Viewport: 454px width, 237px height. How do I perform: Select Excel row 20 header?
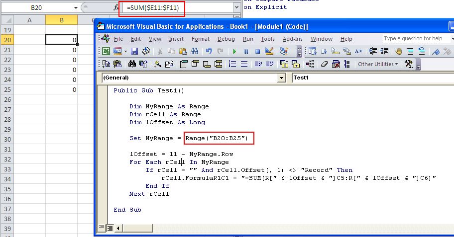point(7,40)
